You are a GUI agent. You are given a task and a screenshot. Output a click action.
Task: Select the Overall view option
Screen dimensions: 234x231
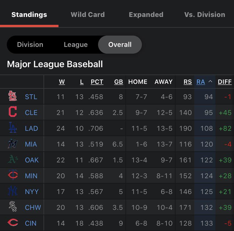click(120, 44)
